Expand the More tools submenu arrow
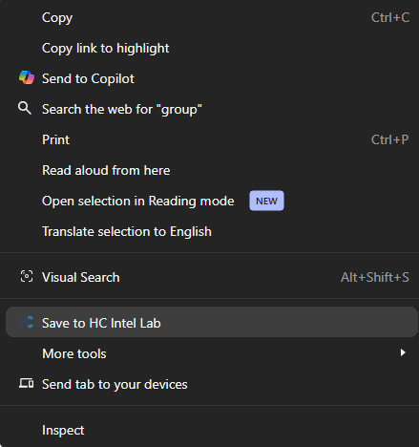 (403, 352)
